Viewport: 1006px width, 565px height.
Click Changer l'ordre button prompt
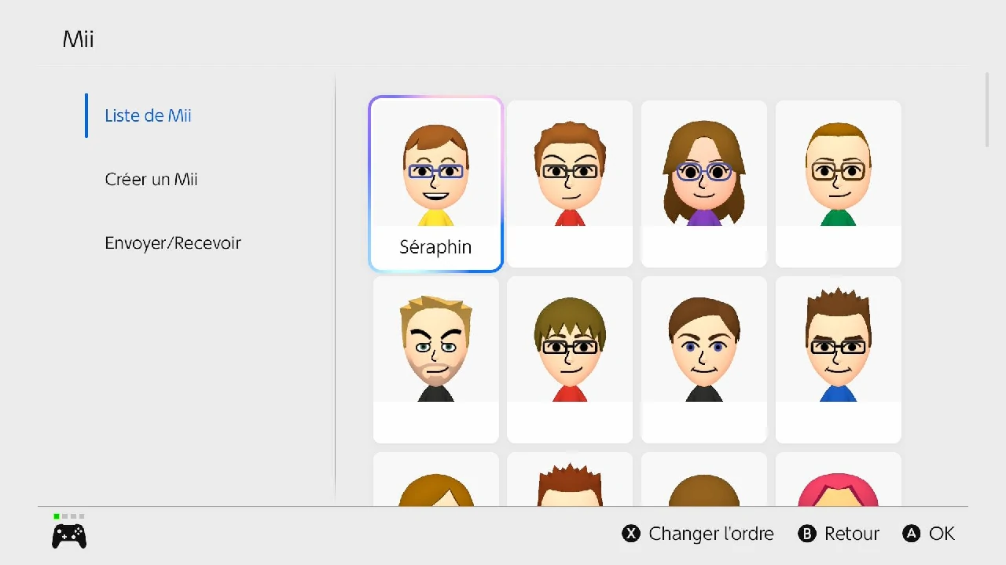[698, 534]
